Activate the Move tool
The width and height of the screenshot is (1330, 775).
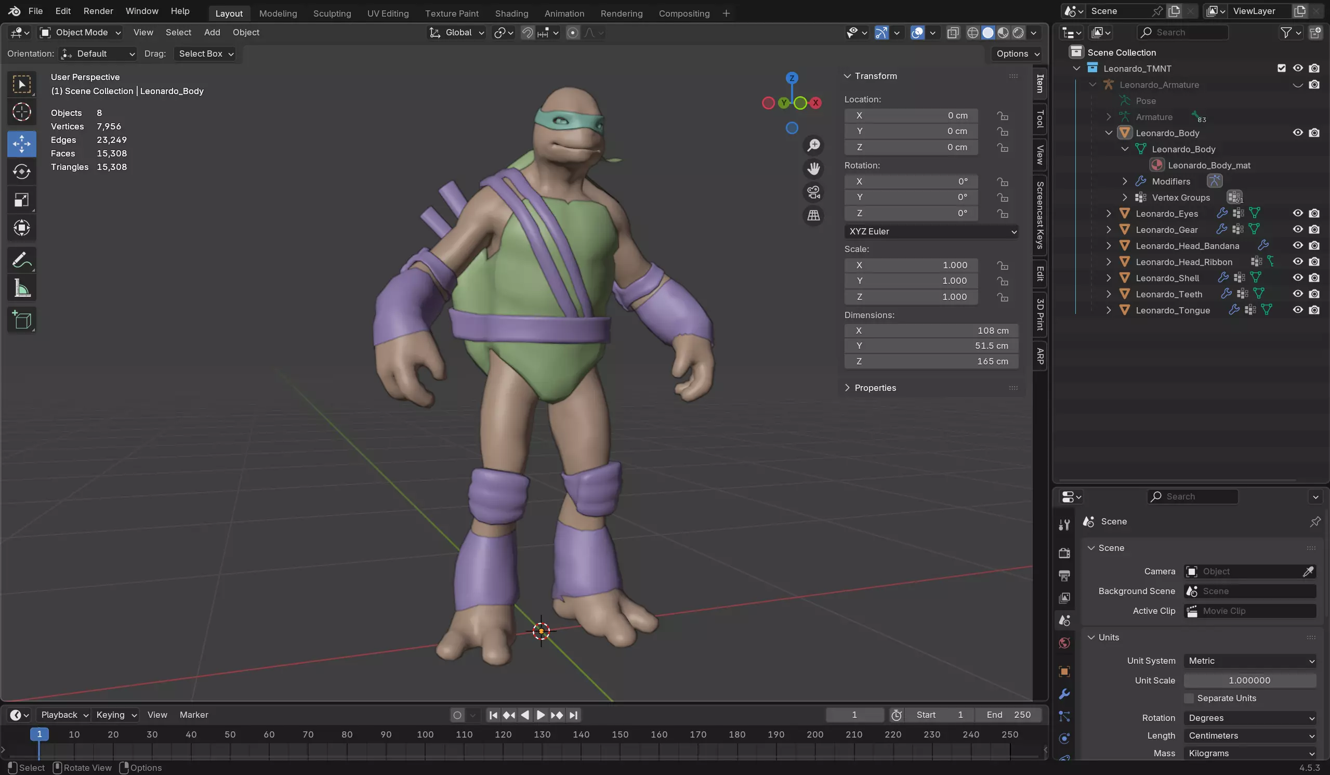pos(22,143)
